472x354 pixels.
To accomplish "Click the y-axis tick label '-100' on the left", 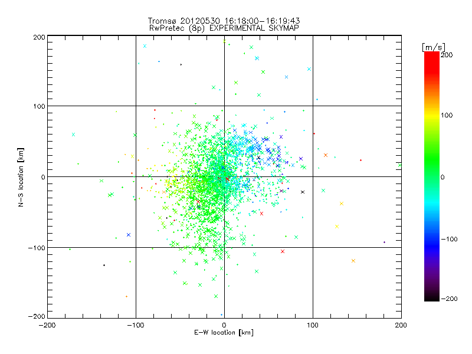I will [37, 248].
